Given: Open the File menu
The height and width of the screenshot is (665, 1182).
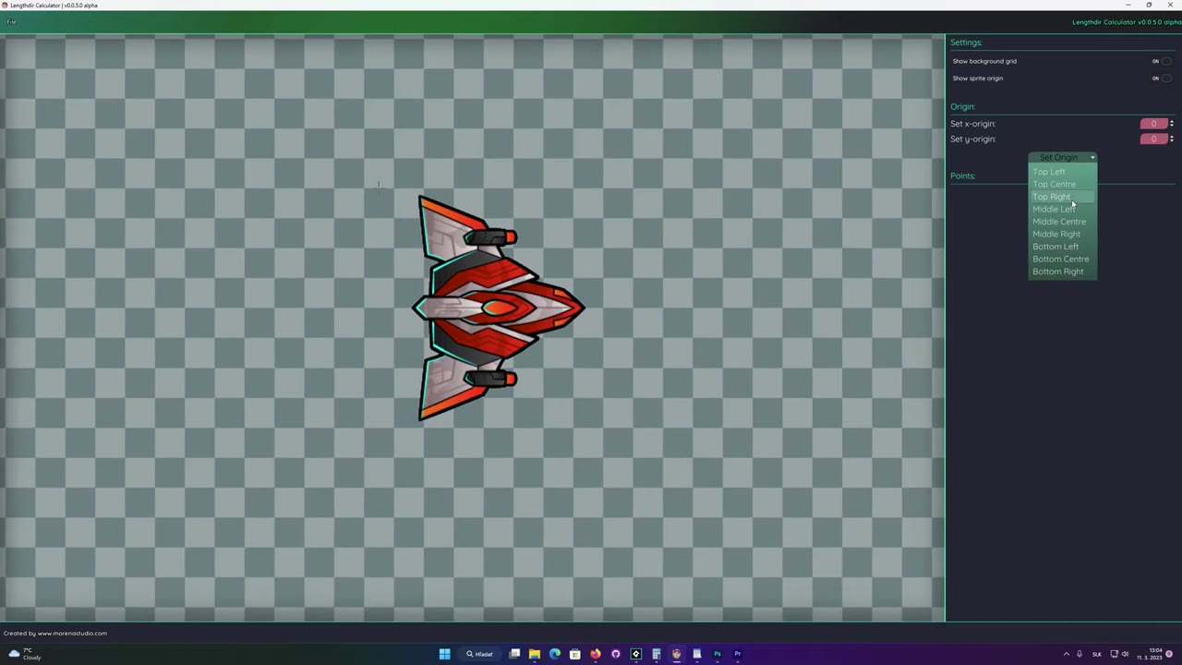Looking at the screenshot, I should [12, 22].
